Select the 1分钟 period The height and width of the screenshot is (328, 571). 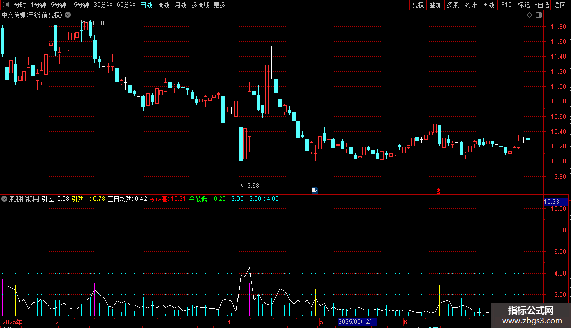[38, 5]
